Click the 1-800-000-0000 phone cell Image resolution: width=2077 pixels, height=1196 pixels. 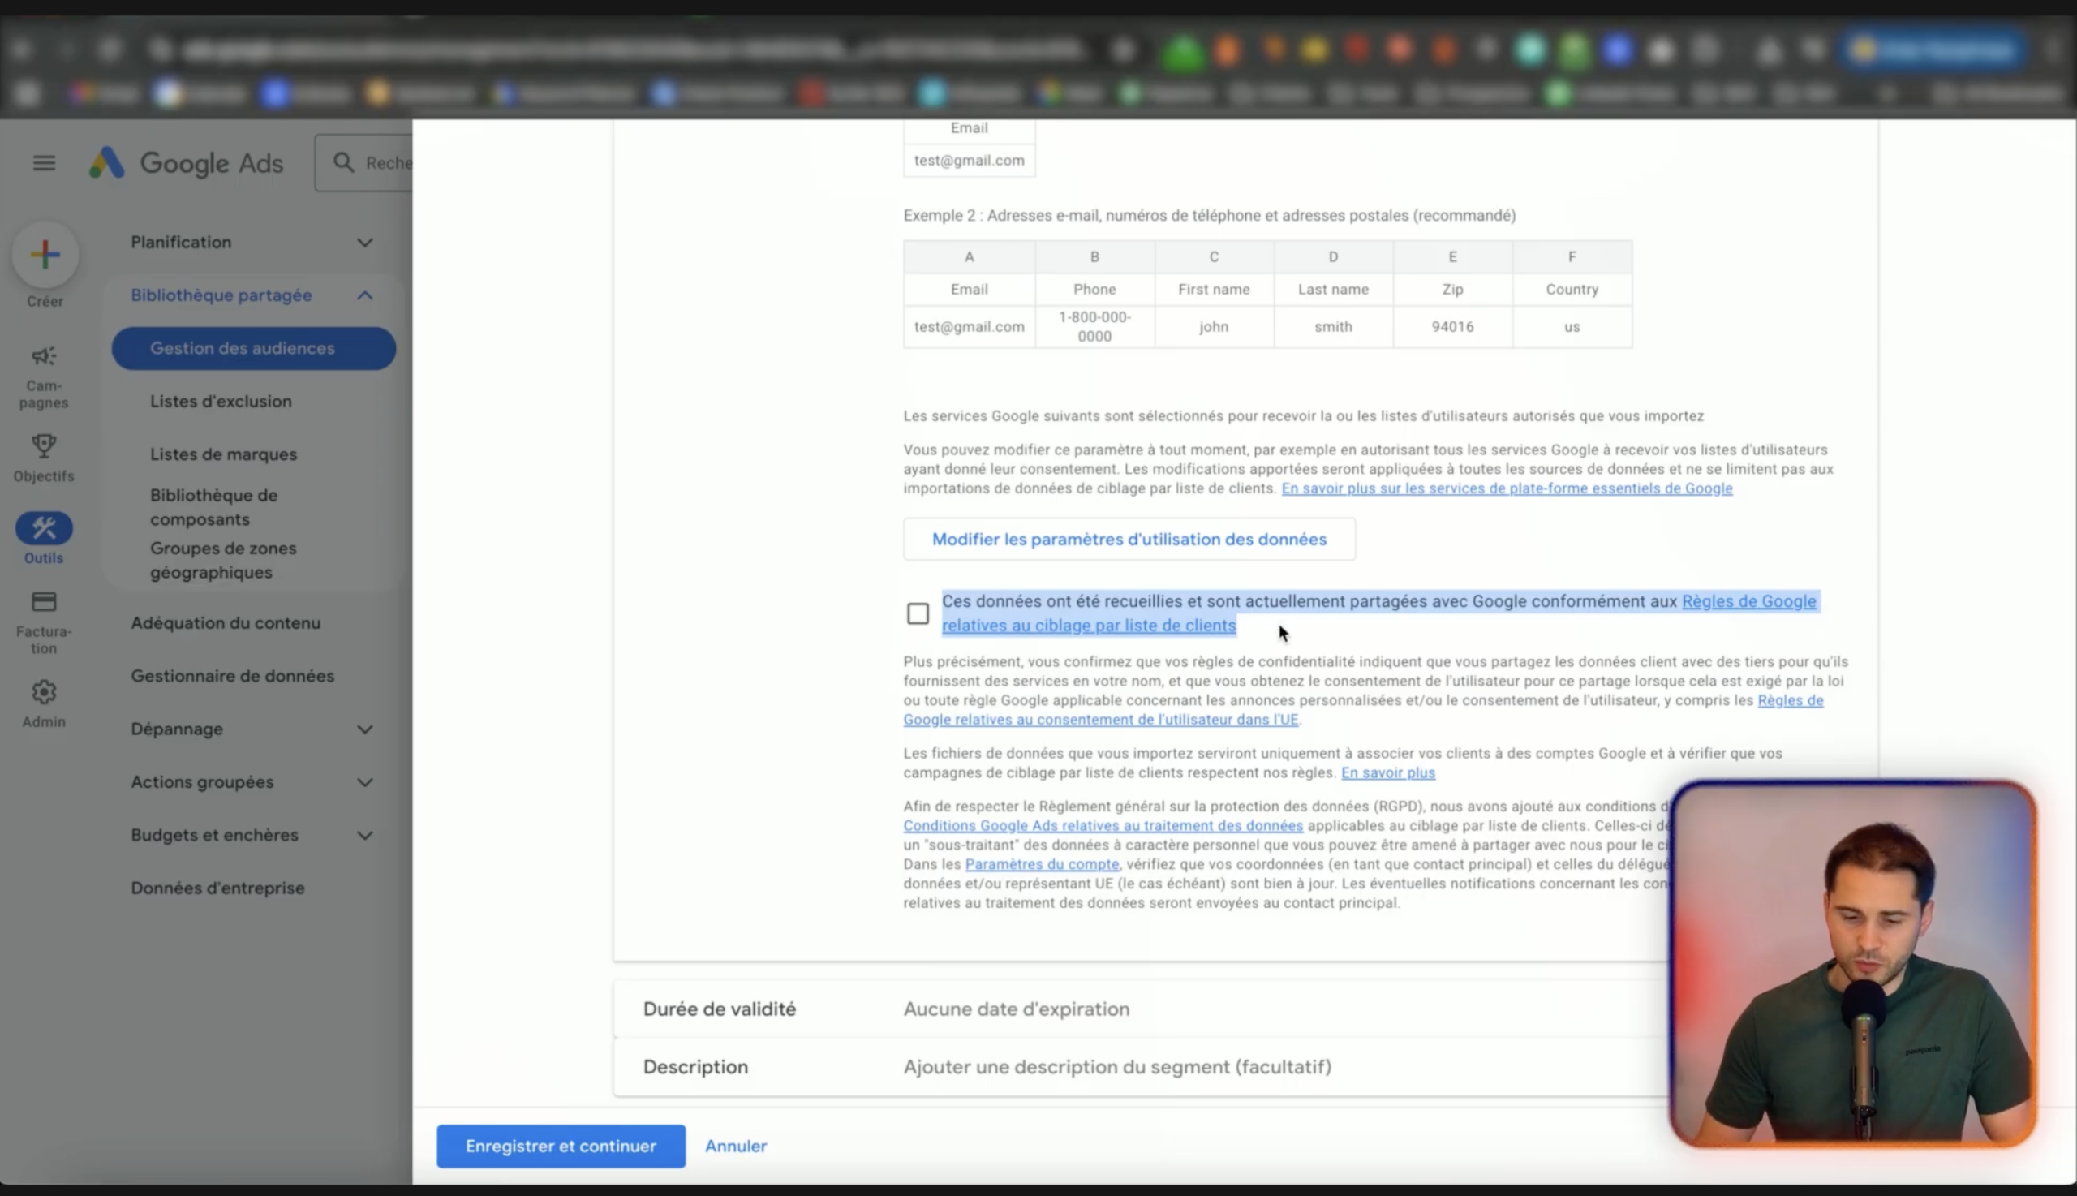click(1094, 327)
